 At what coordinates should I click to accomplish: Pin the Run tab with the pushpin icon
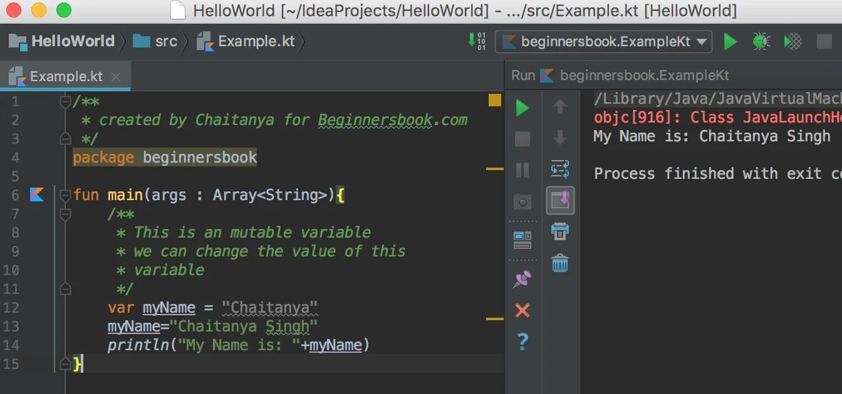click(522, 279)
